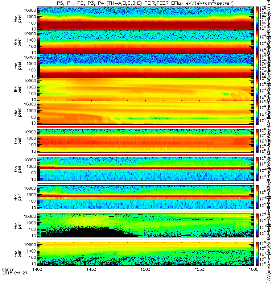Click the color bar beside thb peir panel

pyautogui.click(x=257, y=169)
